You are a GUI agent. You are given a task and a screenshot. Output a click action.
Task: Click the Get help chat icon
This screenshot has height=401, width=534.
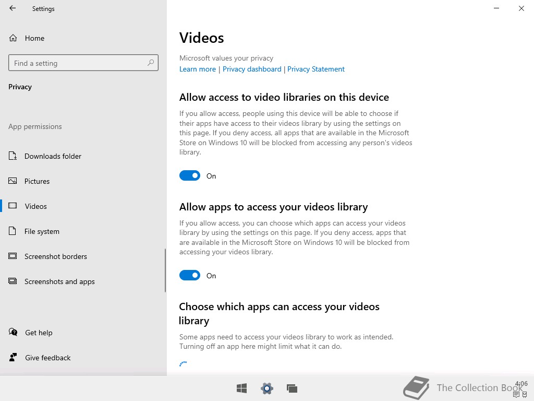[x=13, y=332]
